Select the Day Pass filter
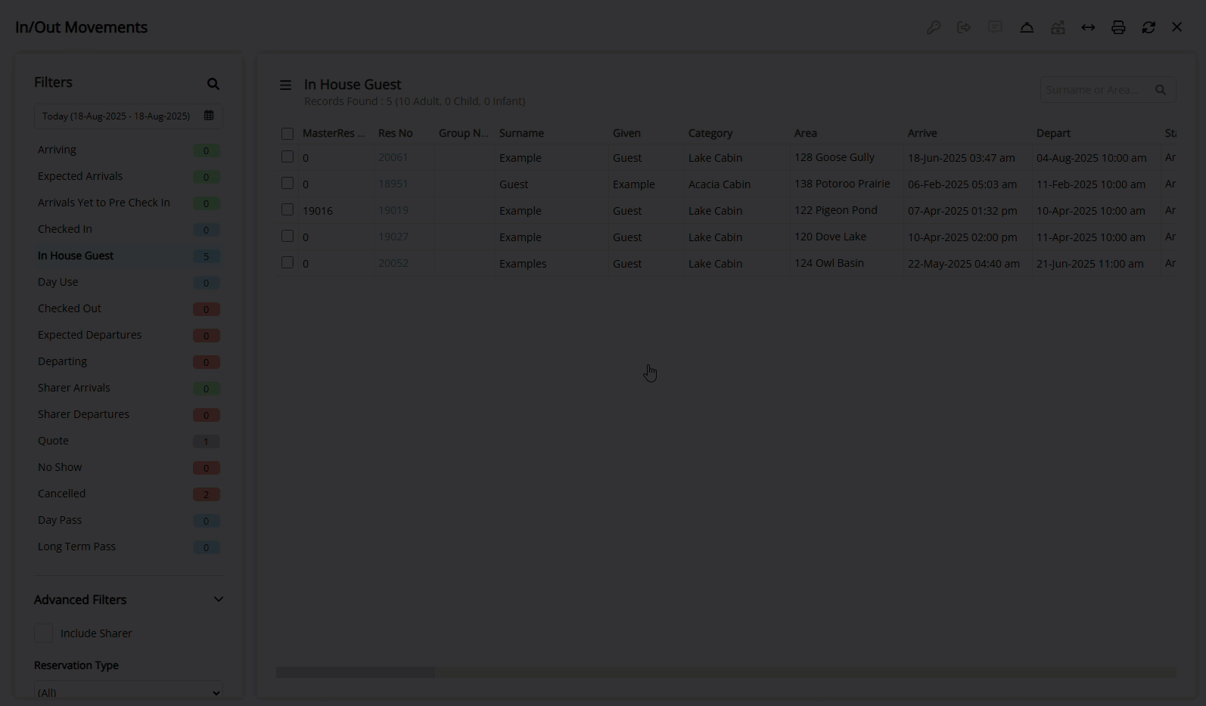The height and width of the screenshot is (706, 1206). (x=129, y=520)
